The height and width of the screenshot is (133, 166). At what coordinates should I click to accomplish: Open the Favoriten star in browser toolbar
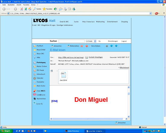(47, 9)
